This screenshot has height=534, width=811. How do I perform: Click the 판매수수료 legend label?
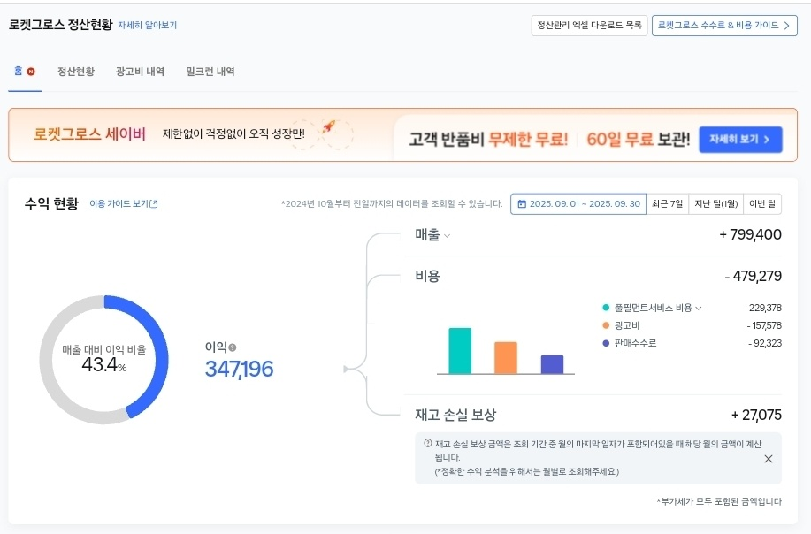(635, 343)
